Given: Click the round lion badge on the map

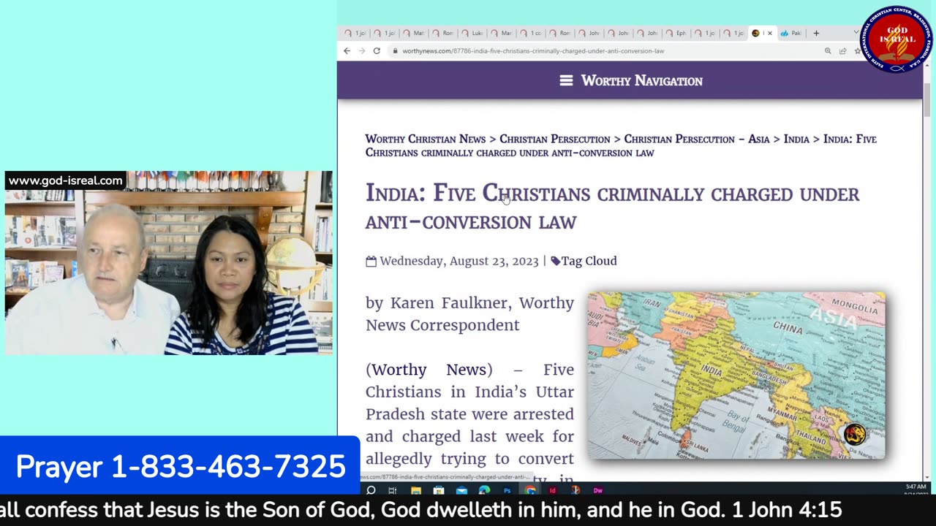Looking at the screenshot, I should click(x=854, y=434).
